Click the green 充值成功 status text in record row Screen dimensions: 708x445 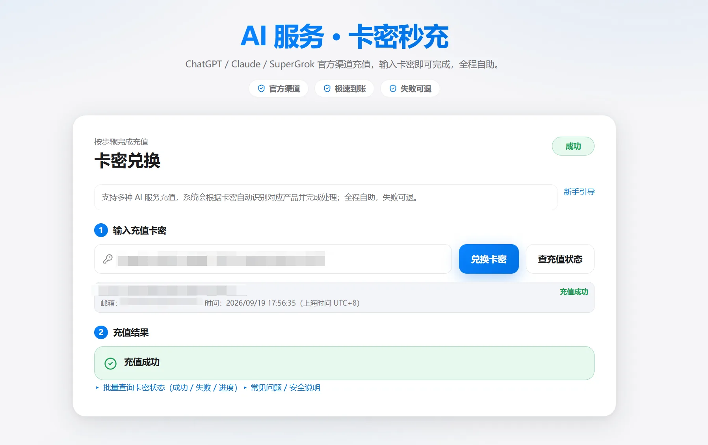[x=574, y=292]
